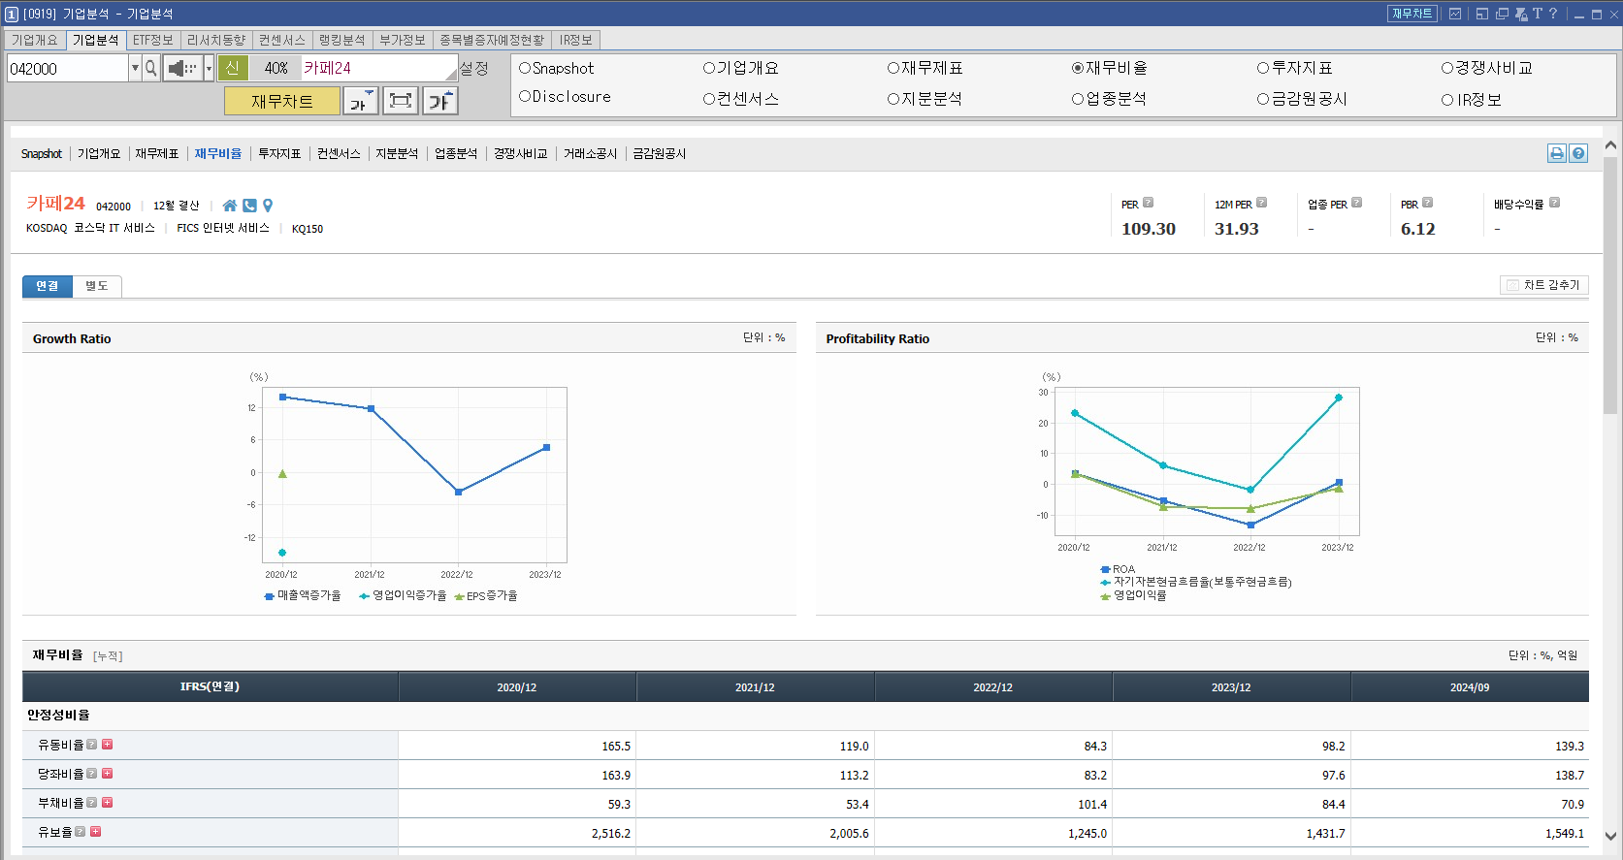Click the stock code input field 042000
The height and width of the screenshot is (860, 1623).
click(x=67, y=68)
